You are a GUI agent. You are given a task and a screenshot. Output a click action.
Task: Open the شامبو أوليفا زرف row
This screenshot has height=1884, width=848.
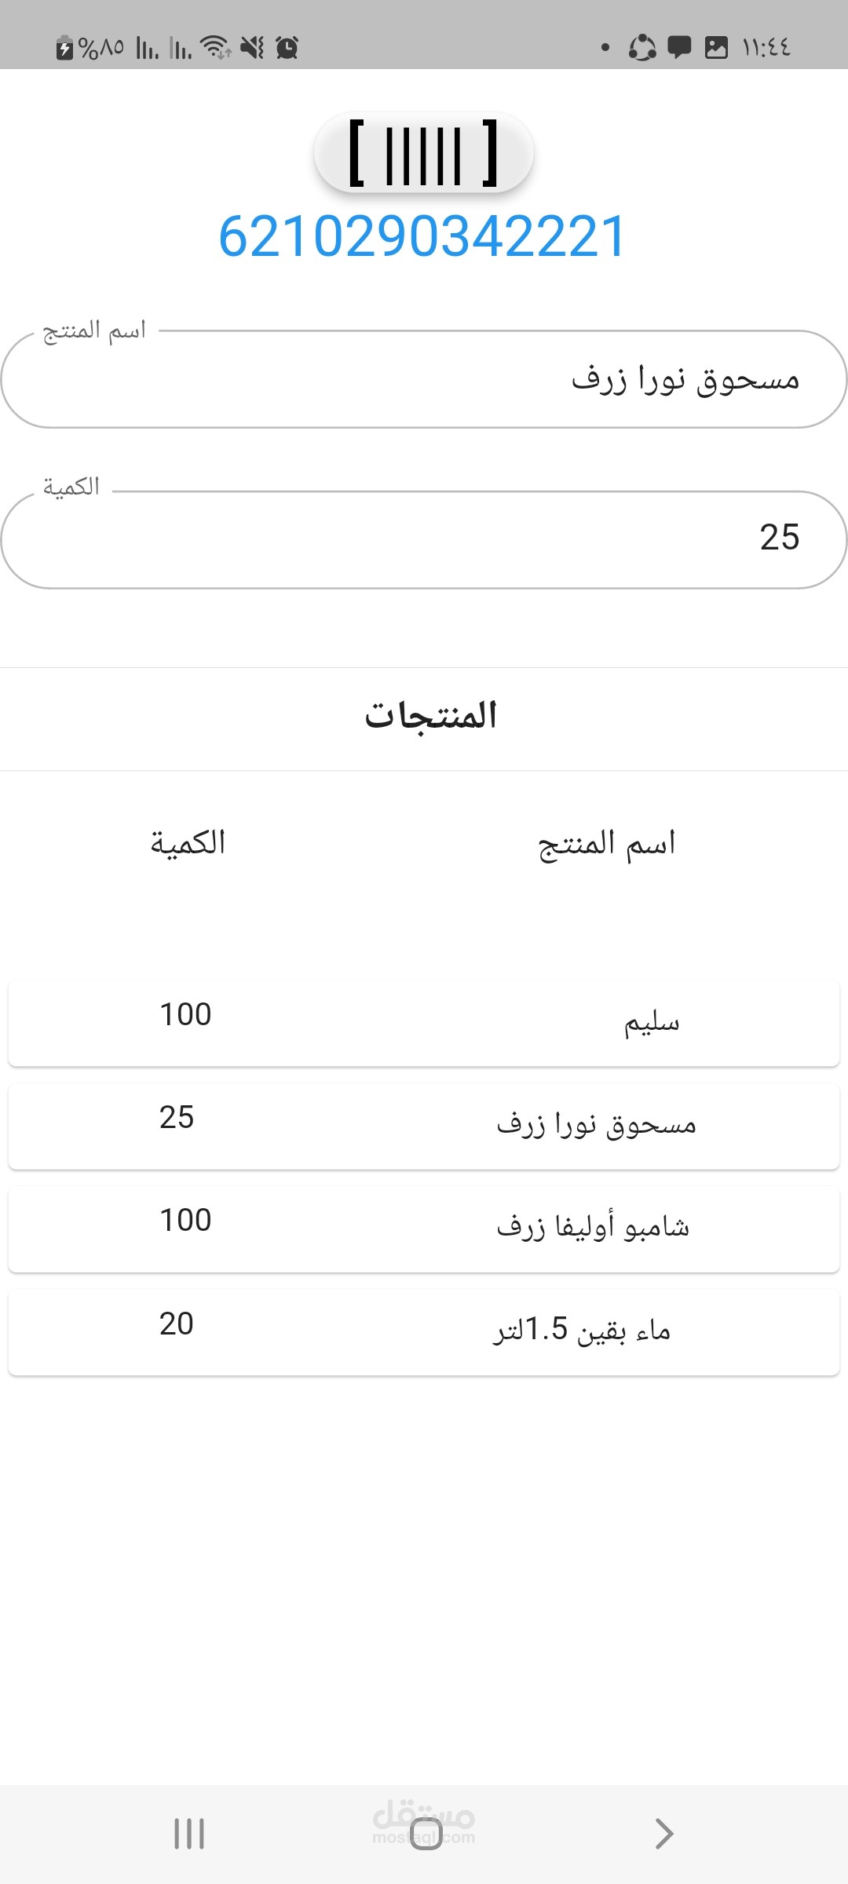424,1229
